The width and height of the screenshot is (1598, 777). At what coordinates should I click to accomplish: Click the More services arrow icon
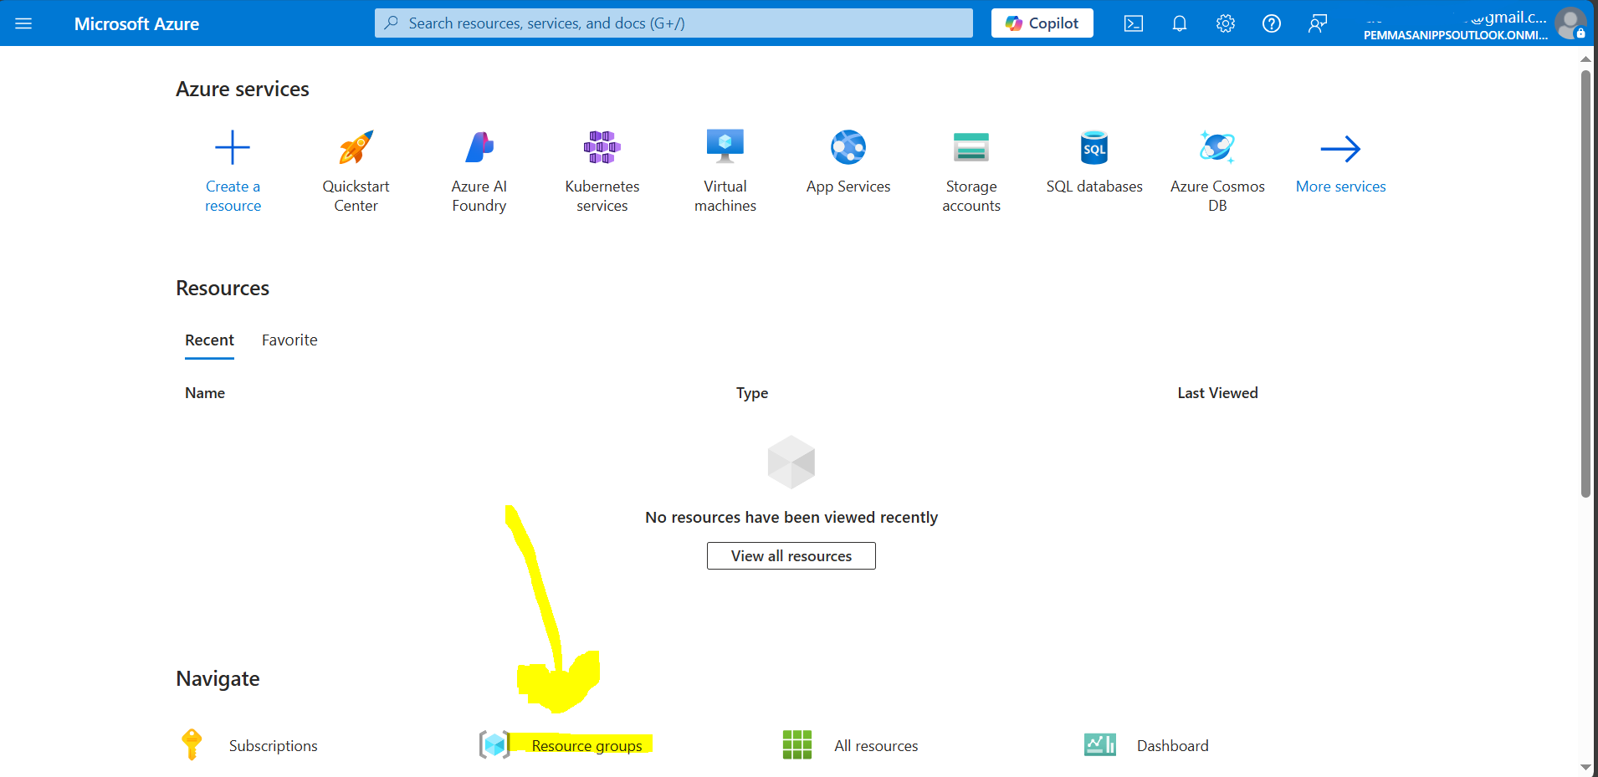pos(1340,149)
